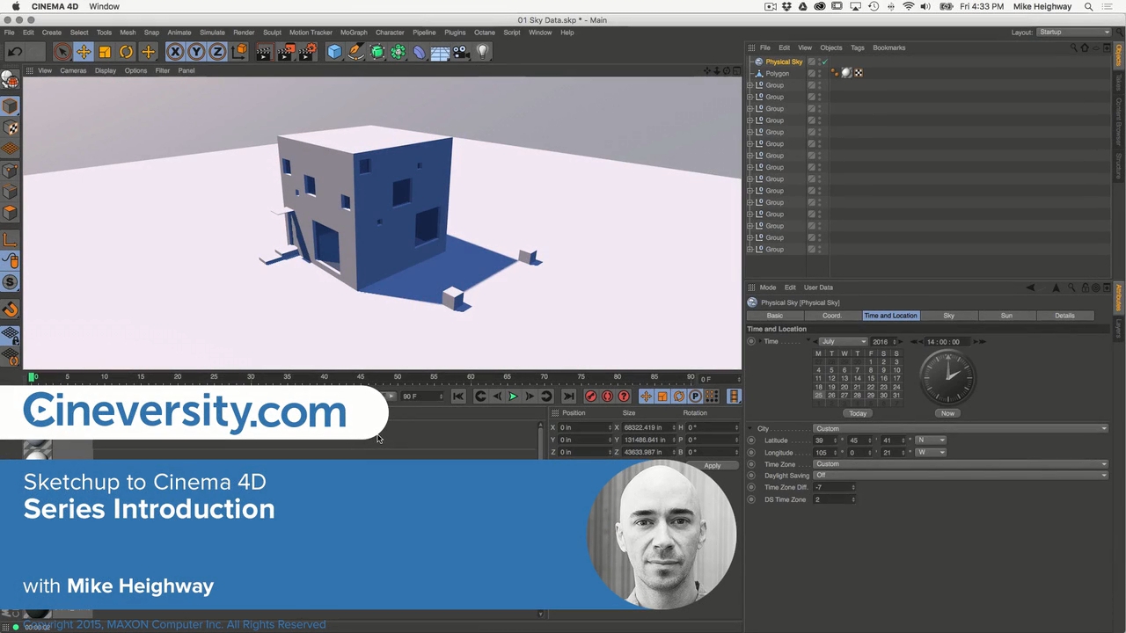
Task: Open the viewport Cameras menu
Action: point(73,70)
